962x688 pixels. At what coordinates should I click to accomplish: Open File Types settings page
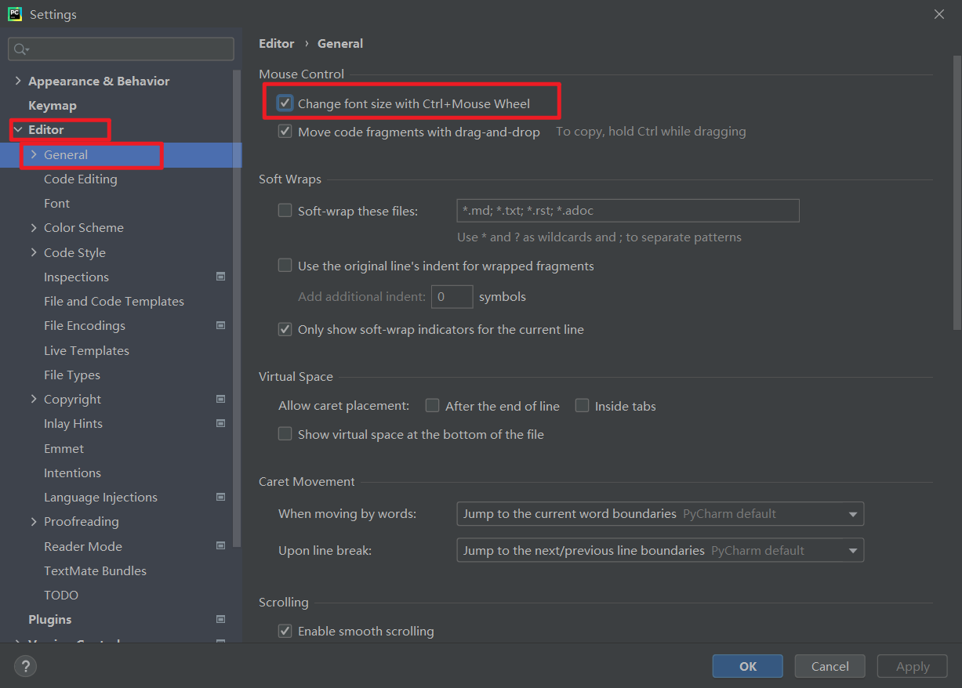coord(72,375)
